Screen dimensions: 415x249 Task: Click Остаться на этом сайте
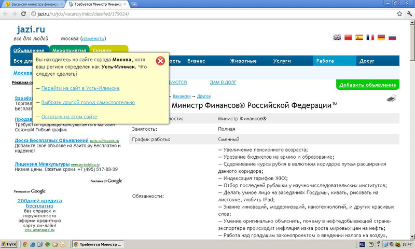pos(69,117)
